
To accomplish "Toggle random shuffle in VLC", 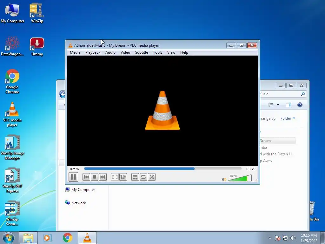I will pos(152,177).
